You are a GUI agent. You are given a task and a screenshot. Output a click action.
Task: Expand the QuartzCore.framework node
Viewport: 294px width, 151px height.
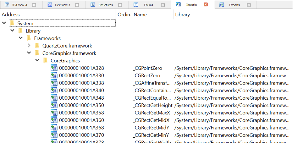coord(29,45)
